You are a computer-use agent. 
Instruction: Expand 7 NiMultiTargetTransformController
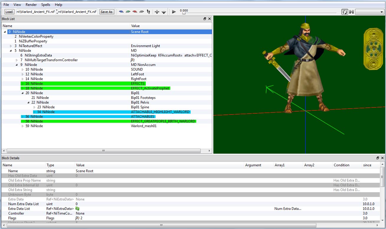click(17, 60)
